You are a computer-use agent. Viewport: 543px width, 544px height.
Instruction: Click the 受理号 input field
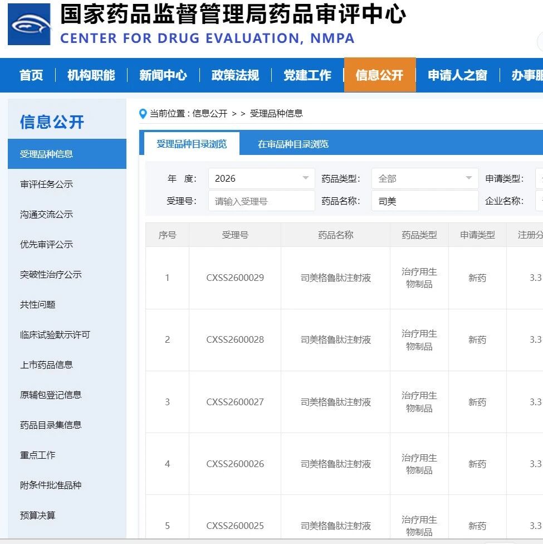(261, 201)
